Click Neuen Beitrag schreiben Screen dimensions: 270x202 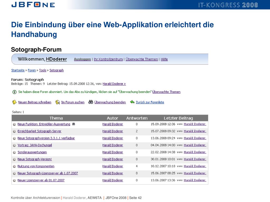pyautogui.click(x=35, y=102)
